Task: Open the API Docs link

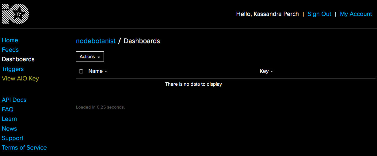Action: click(14, 100)
